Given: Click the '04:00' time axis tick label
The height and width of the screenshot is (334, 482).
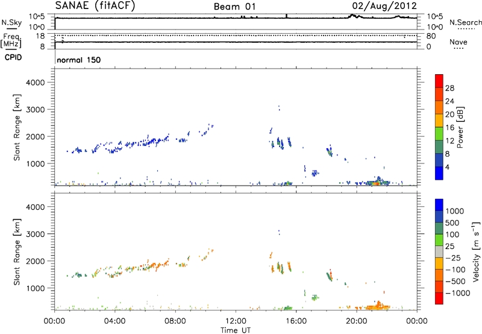Looking at the screenshot, I should tap(115, 321).
